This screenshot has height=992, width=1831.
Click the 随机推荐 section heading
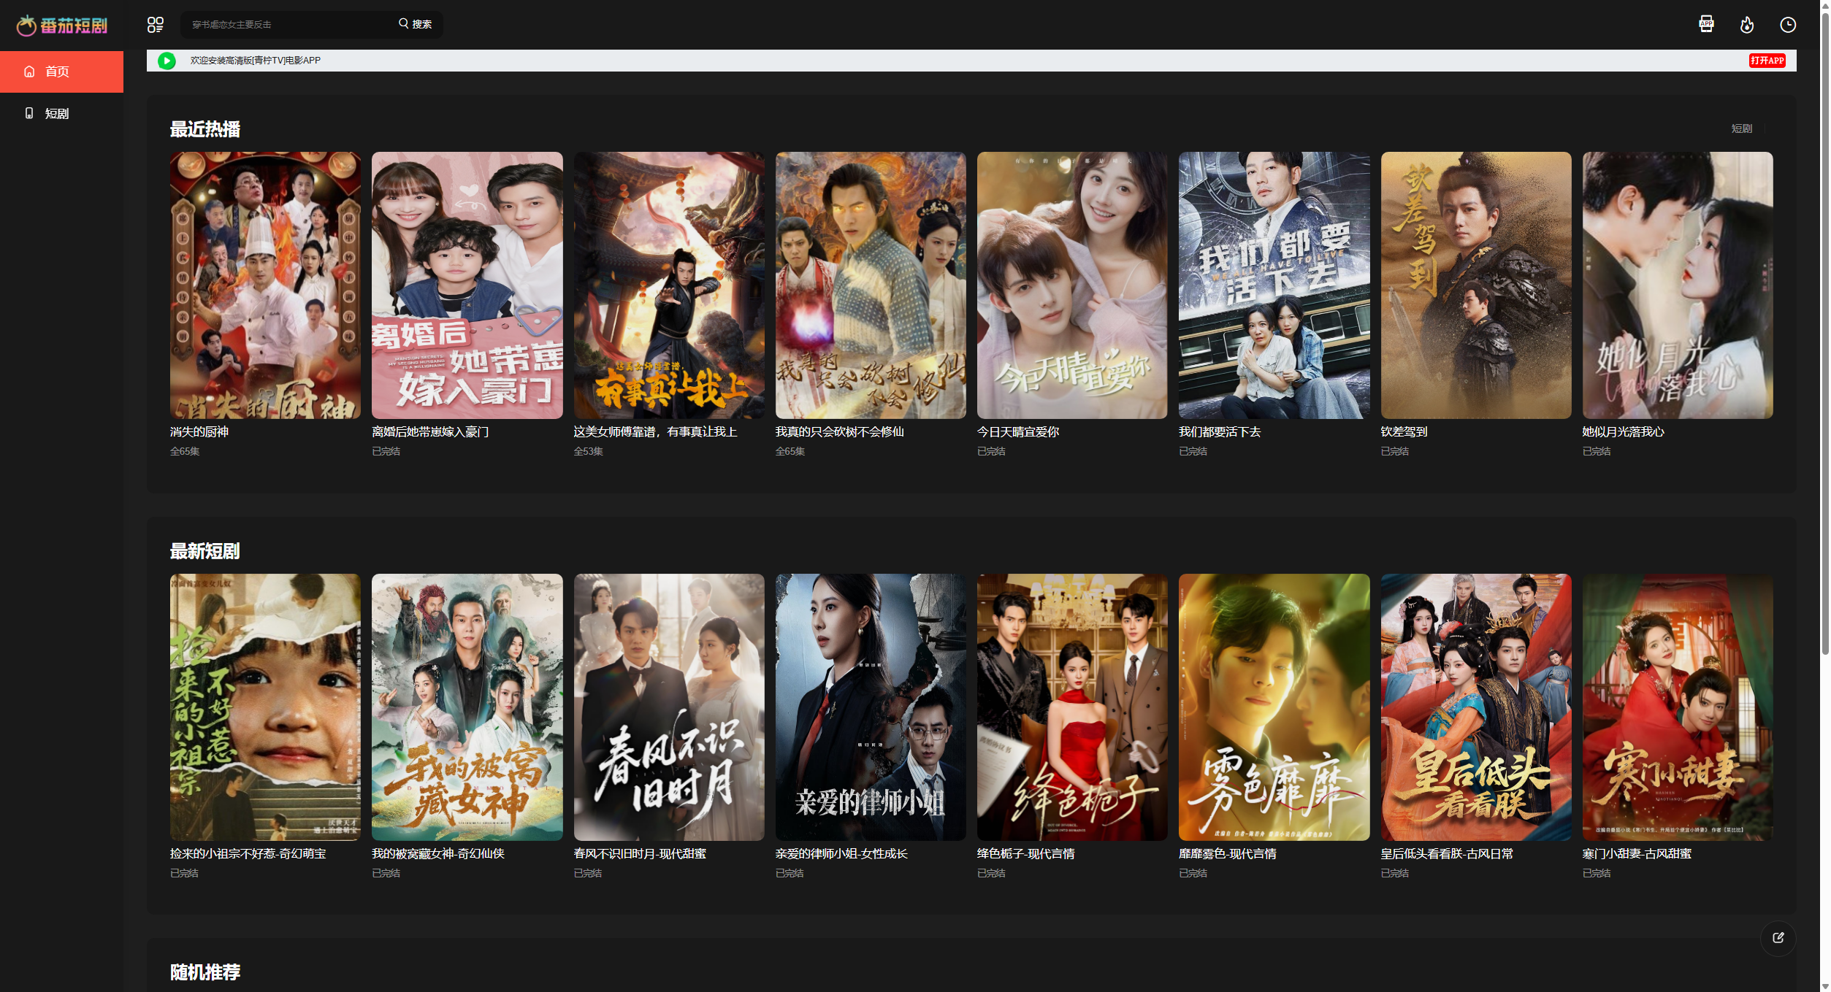tap(205, 972)
